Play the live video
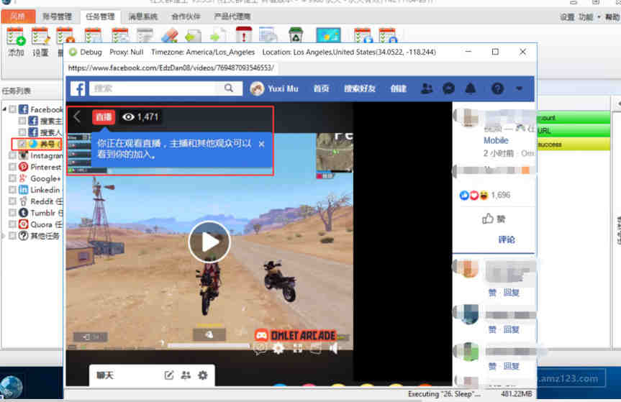 209,242
